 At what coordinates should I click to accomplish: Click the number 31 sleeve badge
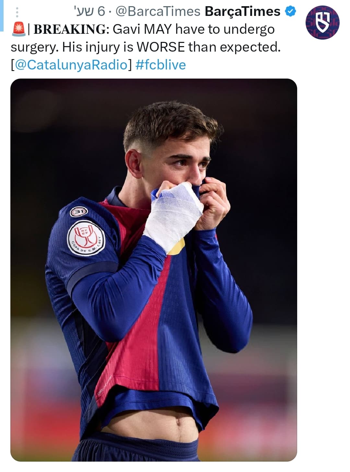[79, 212]
